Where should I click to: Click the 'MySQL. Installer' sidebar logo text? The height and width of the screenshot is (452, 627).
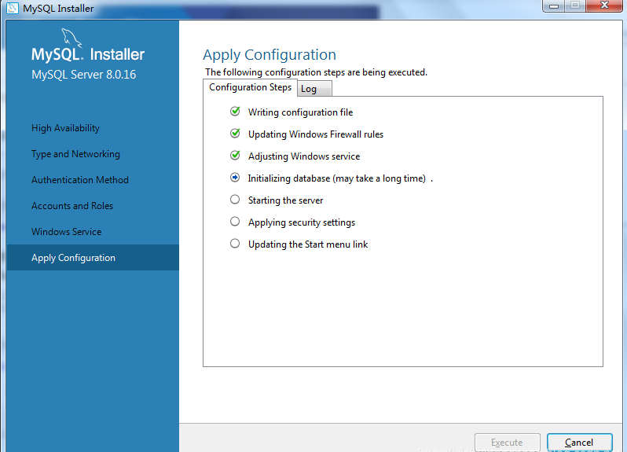pyautogui.click(x=88, y=54)
